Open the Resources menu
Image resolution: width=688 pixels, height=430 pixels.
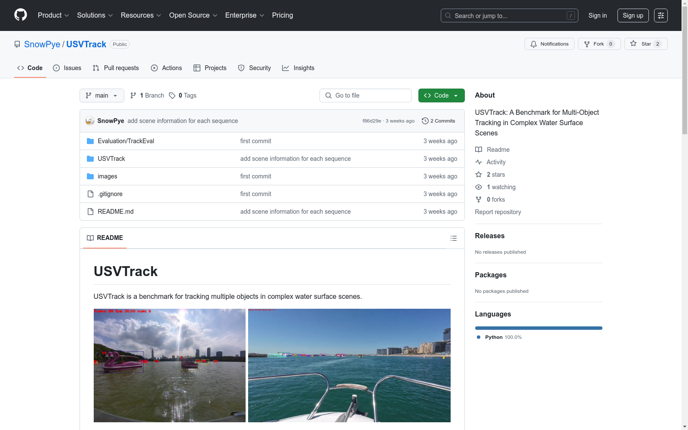pyautogui.click(x=141, y=15)
